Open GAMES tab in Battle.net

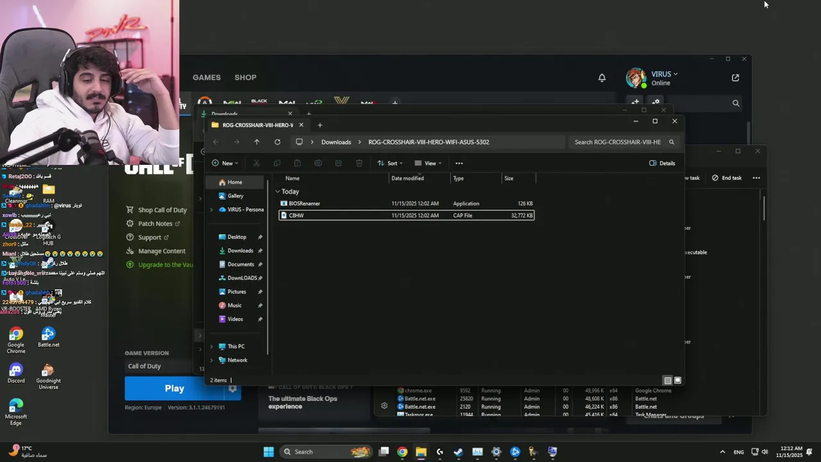pyautogui.click(x=207, y=77)
